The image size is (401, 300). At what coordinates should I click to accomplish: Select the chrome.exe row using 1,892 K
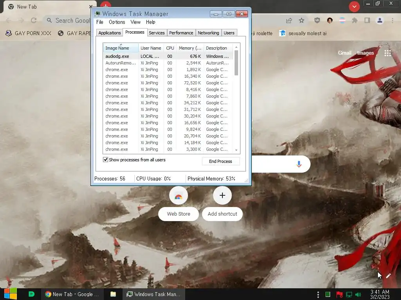tap(168, 70)
